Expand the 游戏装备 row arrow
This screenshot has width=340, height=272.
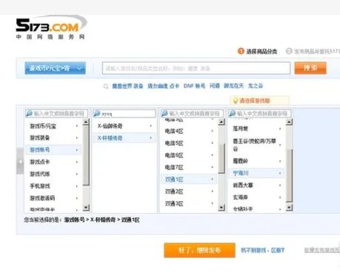pyautogui.click(x=77, y=138)
